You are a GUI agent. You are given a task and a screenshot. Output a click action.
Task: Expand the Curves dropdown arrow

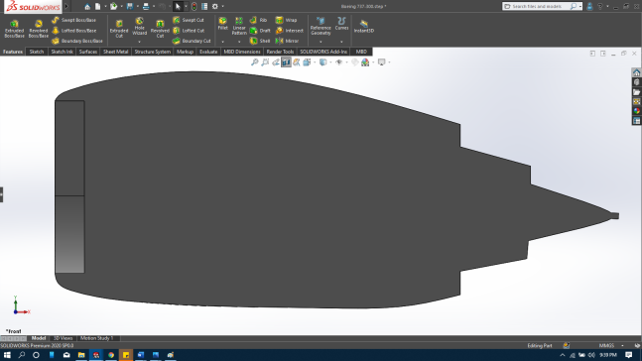tap(341, 42)
